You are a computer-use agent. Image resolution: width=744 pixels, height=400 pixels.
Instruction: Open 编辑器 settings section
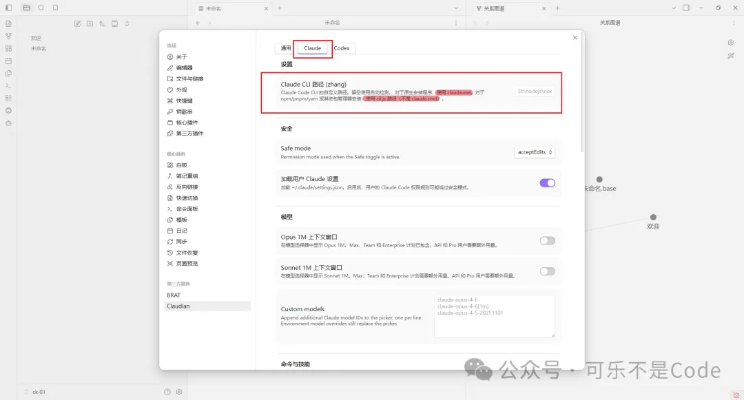click(207, 67)
